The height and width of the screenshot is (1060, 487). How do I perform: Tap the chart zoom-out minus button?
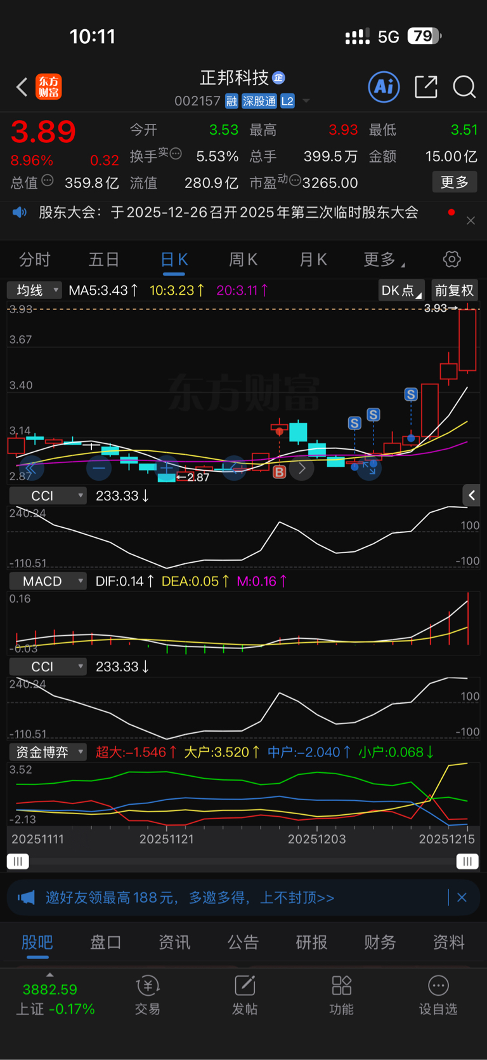(99, 469)
